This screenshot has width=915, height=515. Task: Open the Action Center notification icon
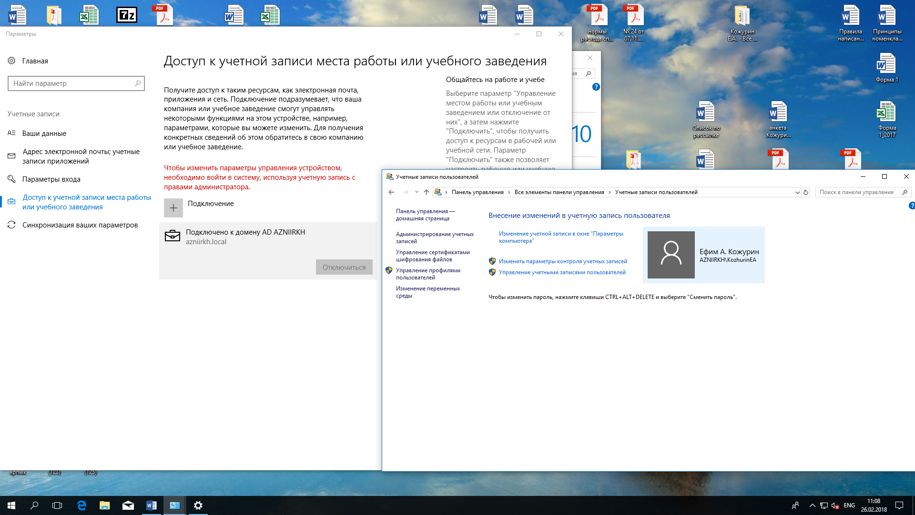(899, 505)
